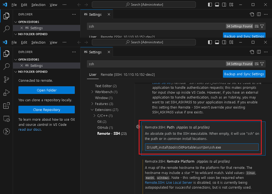Open the Search view in the sidebar
The width and height of the screenshot is (272, 194).
pyautogui.click(x=6, y=67)
